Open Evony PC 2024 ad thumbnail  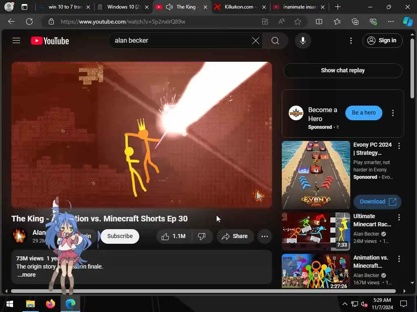tap(316, 175)
